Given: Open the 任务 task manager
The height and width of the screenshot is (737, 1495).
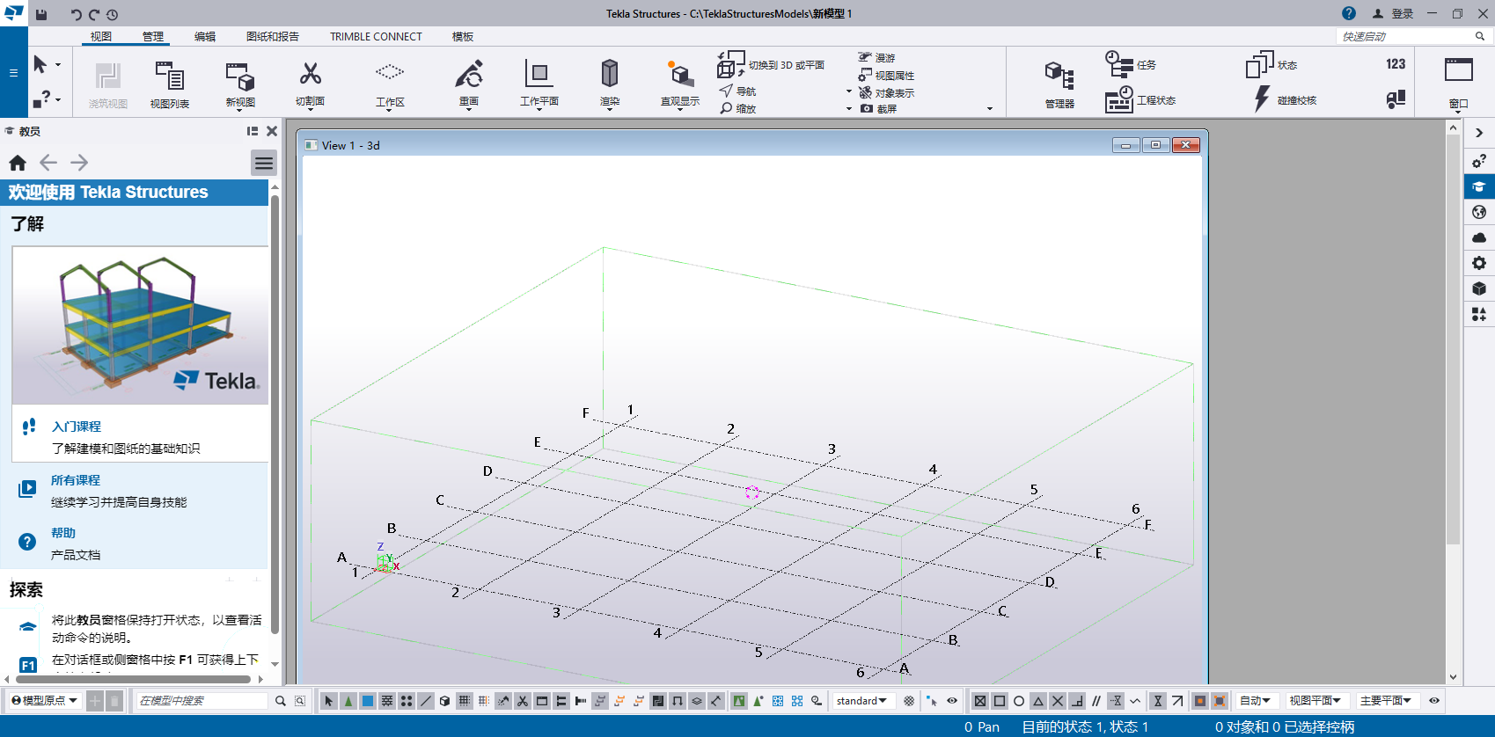Looking at the screenshot, I should pos(1131,64).
